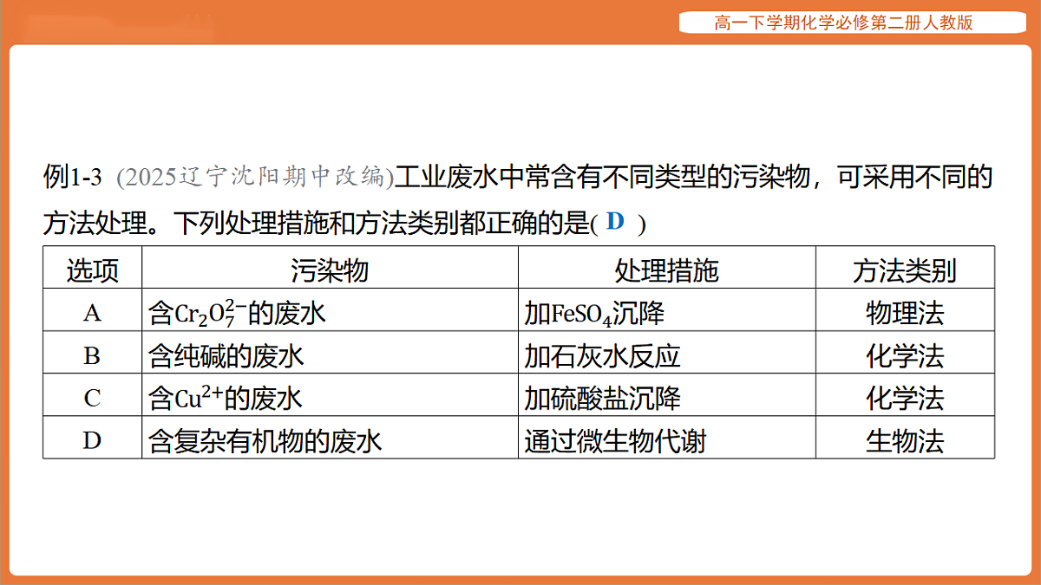The width and height of the screenshot is (1041, 585).
Task: Click the question text 工业废水中常含有不同类型的污染物
Action: coord(603,179)
